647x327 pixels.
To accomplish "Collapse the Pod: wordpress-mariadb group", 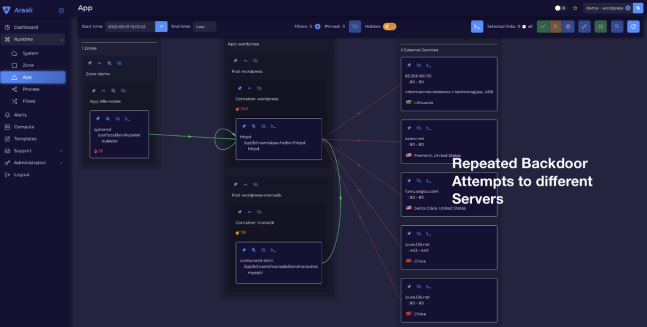I will (246, 184).
